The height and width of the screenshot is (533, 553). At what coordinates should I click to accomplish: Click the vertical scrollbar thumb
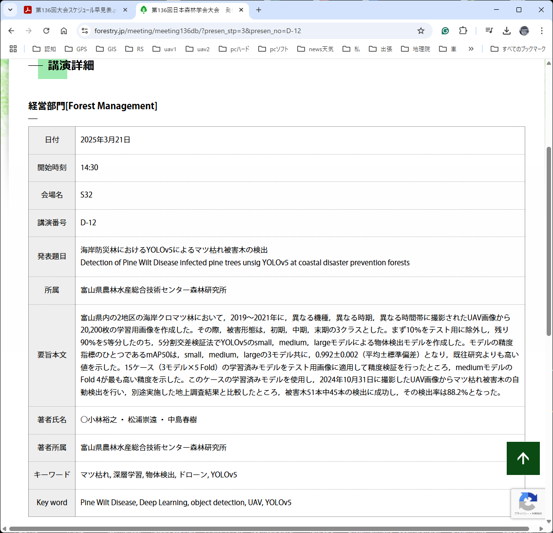coord(549,241)
